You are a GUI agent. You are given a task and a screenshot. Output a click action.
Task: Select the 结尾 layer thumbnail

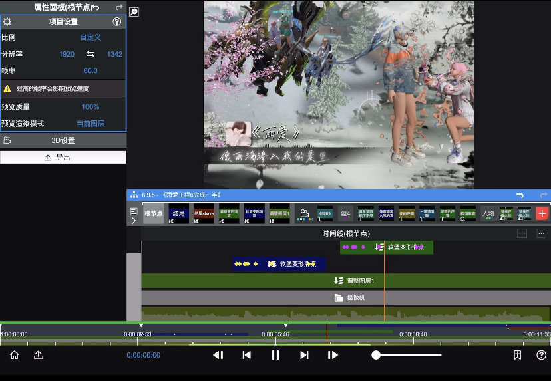178,213
